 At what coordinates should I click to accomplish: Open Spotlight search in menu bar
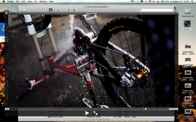[192, 2]
